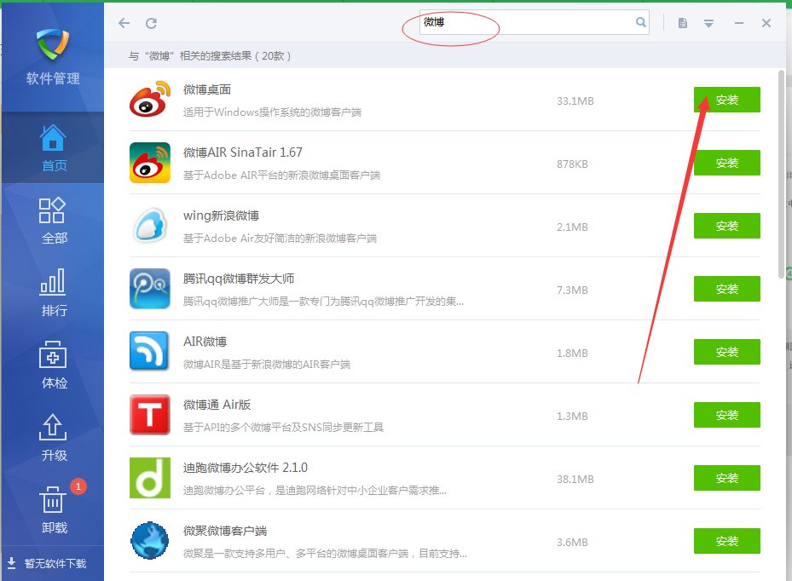Screen dimensions: 792x581
Task: Click the 微博AIR SinaTair app icon
Action: [x=149, y=163]
